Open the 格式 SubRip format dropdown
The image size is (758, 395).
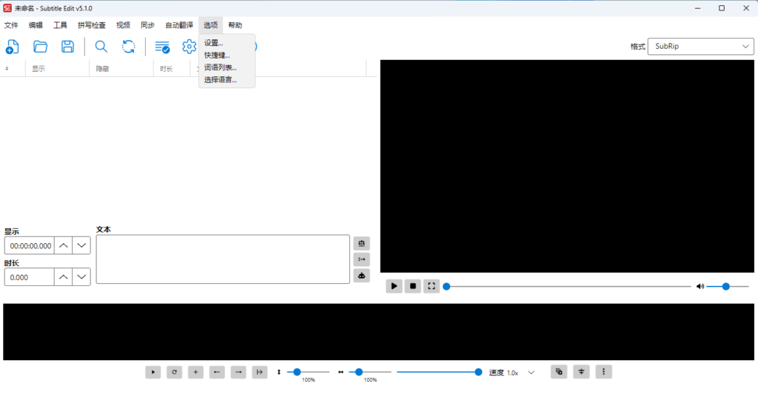click(x=700, y=47)
